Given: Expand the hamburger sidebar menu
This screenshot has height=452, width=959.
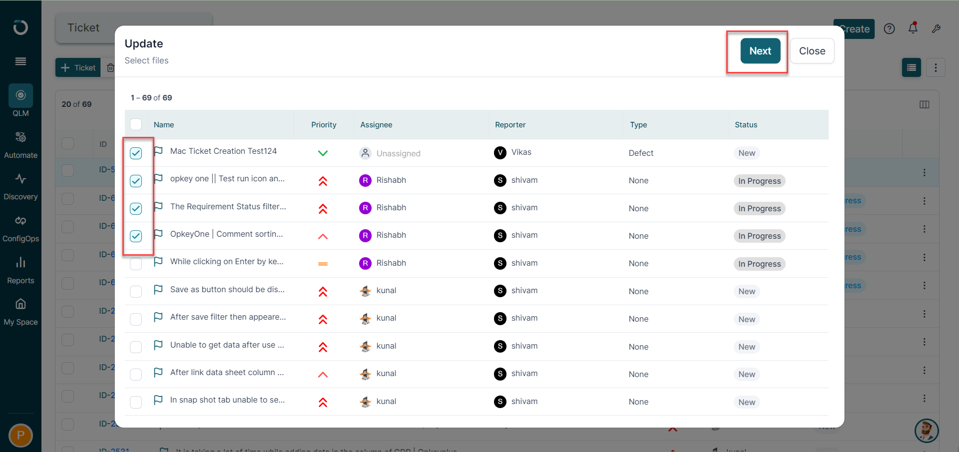Looking at the screenshot, I should [x=20, y=61].
